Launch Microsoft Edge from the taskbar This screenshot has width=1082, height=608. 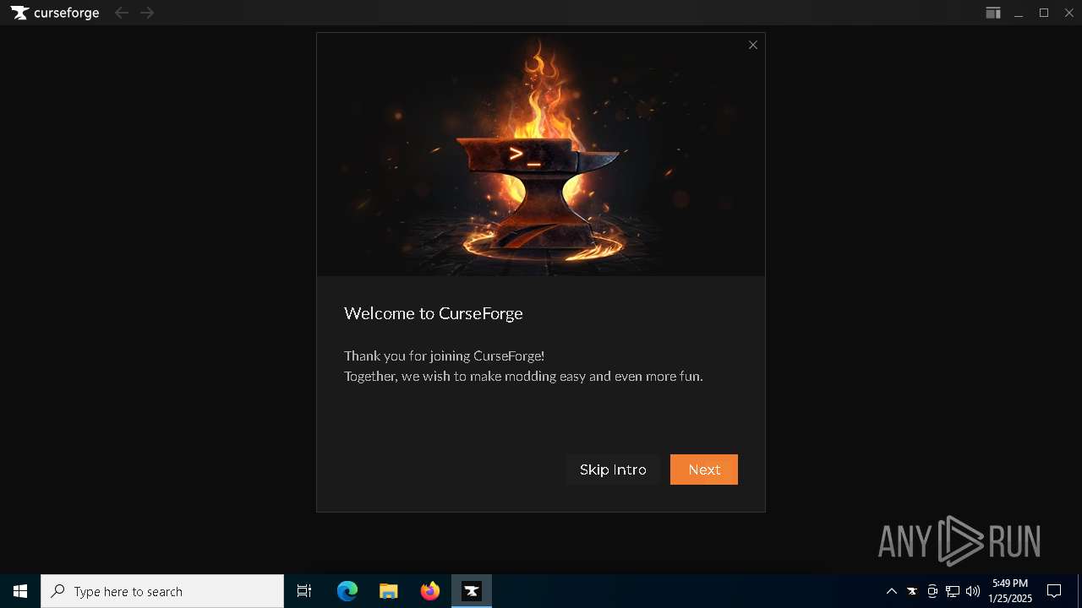347,591
